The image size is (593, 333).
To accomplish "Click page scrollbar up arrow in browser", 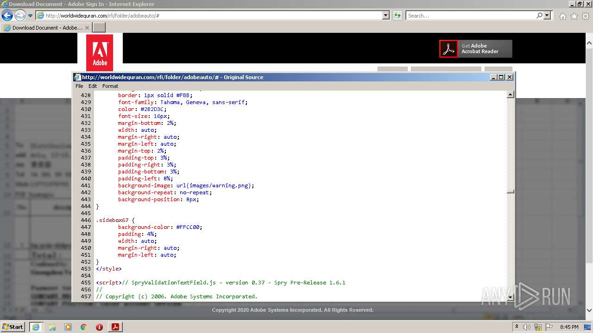I will pyautogui.click(x=589, y=43).
